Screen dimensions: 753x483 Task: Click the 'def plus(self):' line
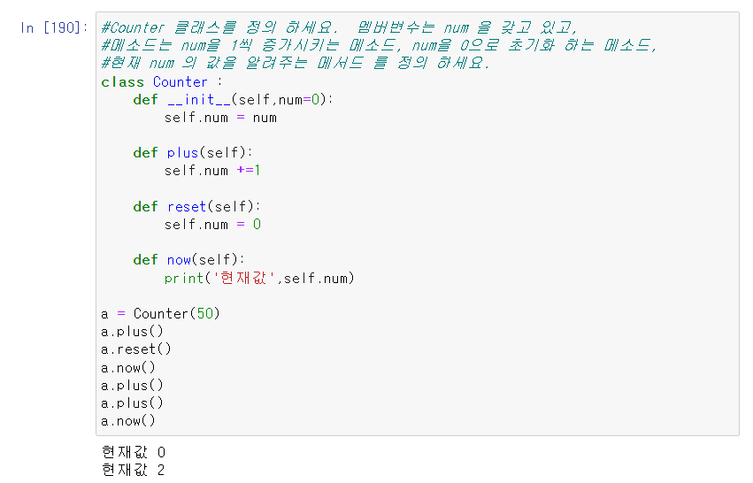193,153
